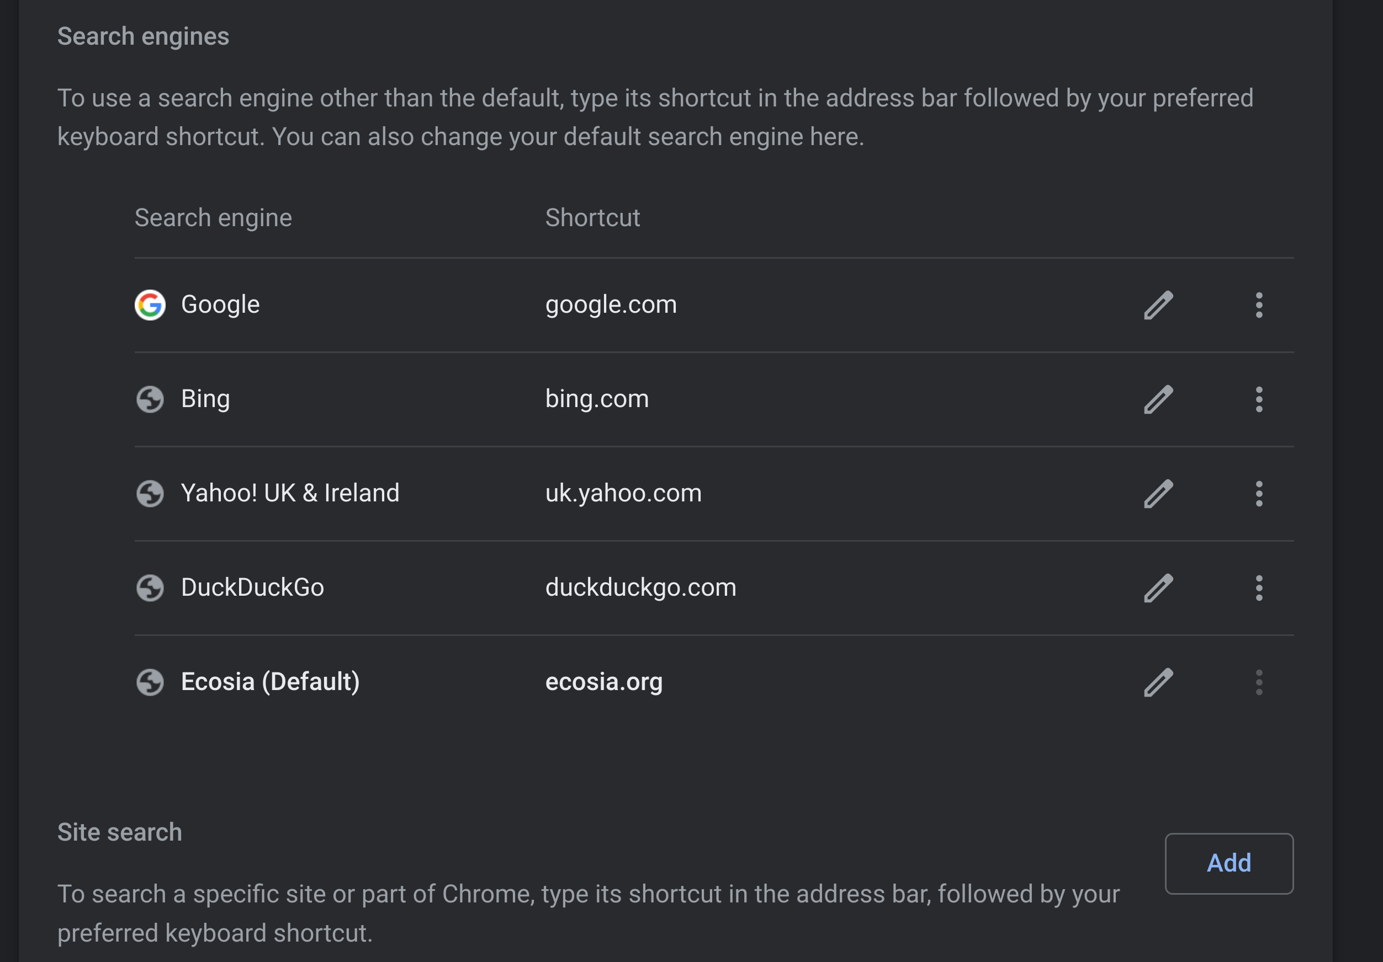Screen dimensions: 1383x962
Task: Click the Search engine column header
Action: (213, 218)
